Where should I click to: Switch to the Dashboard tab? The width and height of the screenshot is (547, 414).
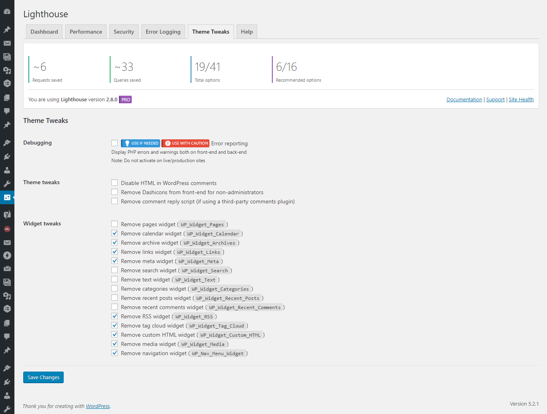tap(44, 32)
